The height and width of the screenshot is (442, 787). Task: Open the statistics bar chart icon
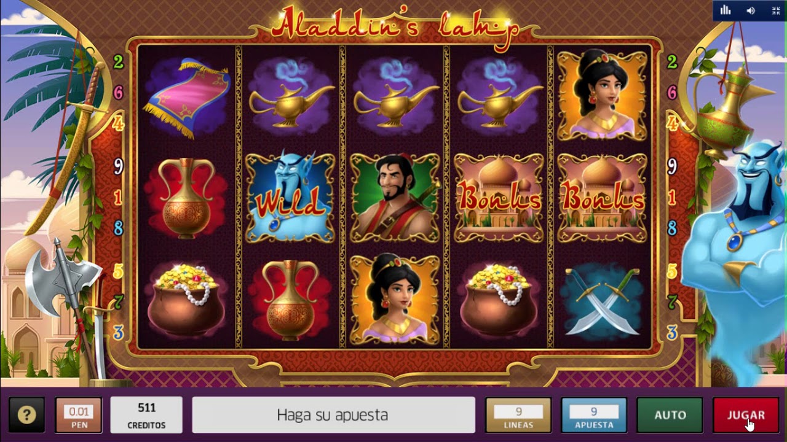coord(726,10)
